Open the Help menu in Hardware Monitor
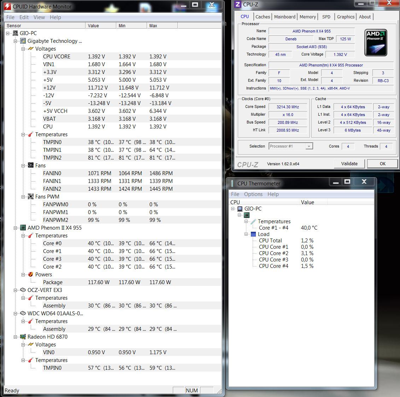 coord(55,17)
